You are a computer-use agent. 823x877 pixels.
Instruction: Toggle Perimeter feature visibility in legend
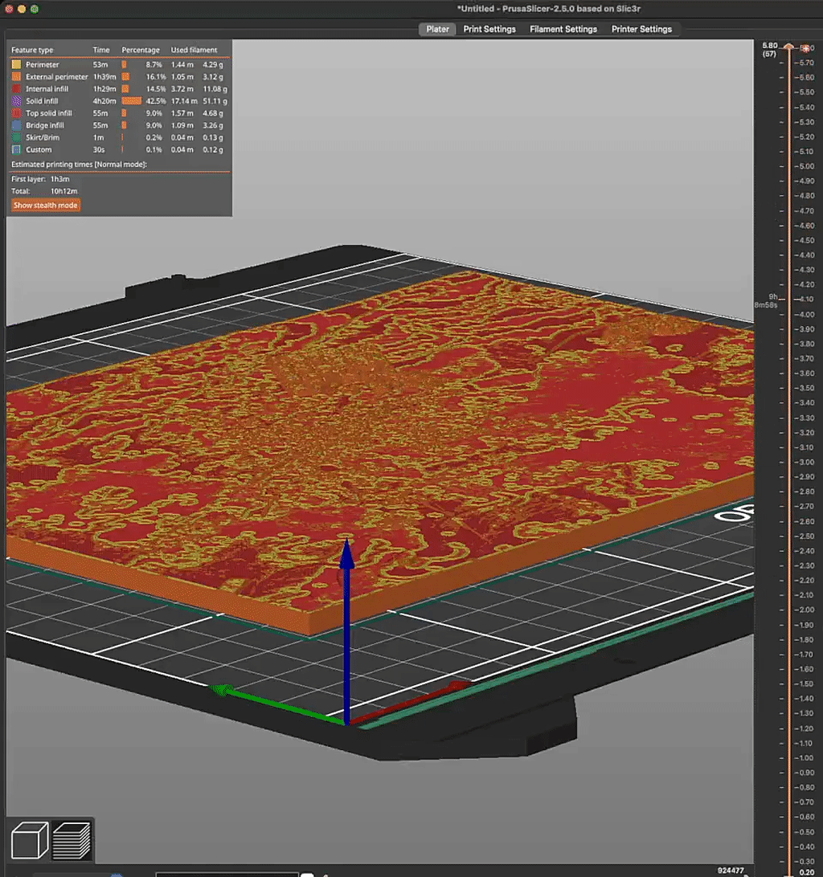16,64
